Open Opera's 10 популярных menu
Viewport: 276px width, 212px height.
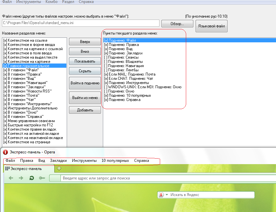pos(115,161)
